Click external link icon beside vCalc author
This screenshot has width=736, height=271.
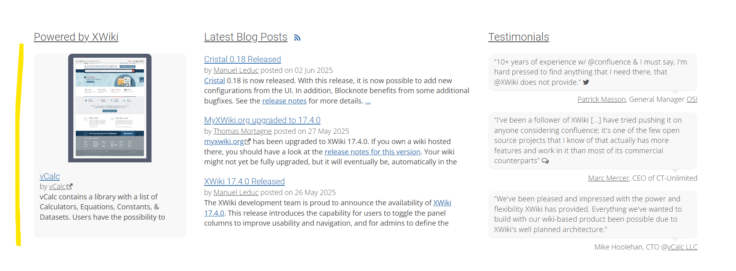(69, 186)
